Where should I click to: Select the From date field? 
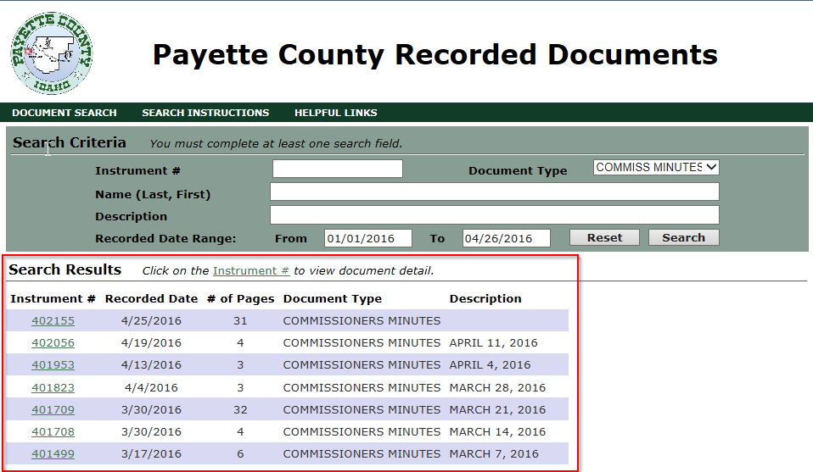367,238
